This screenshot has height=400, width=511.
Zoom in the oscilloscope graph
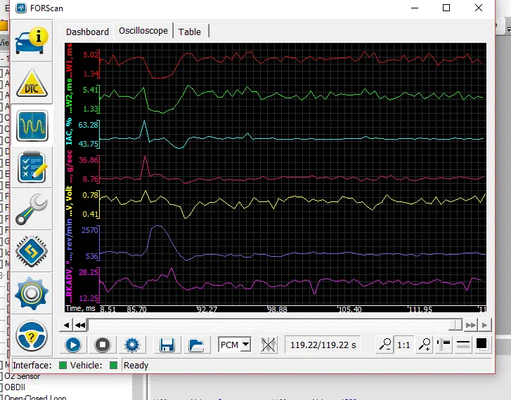[425, 345]
